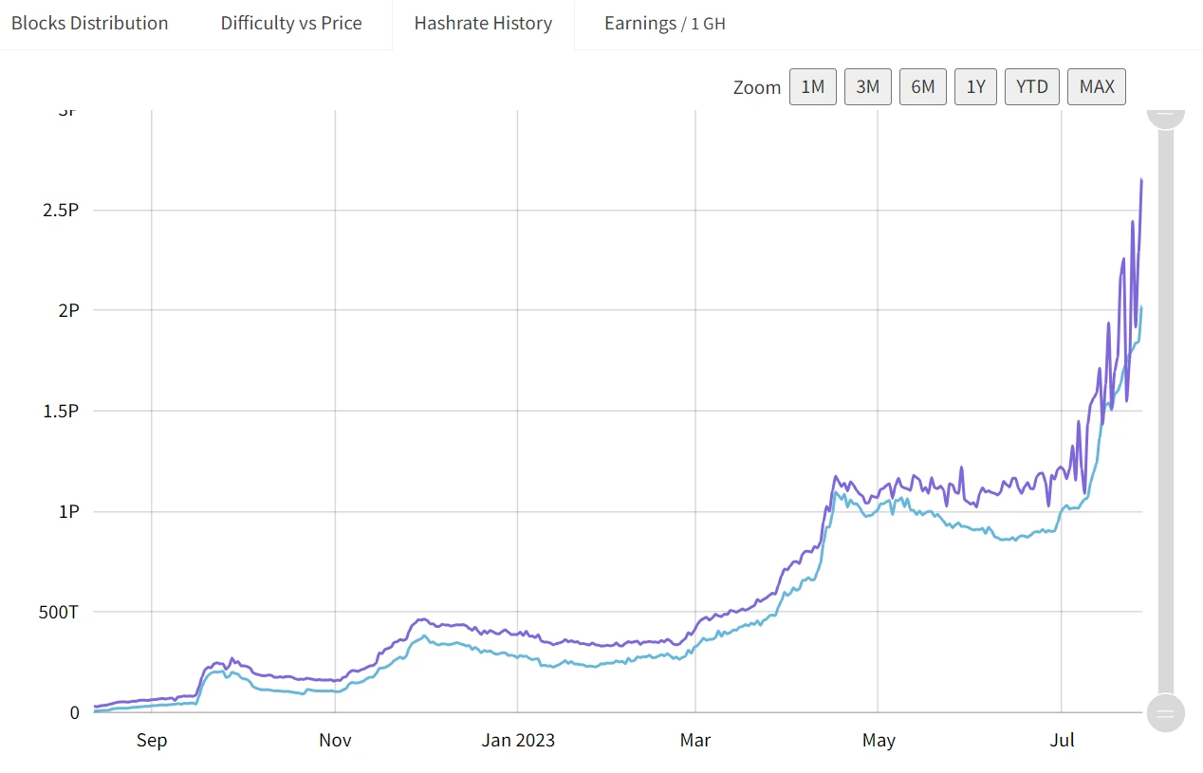Click the bottom handle of vertical slider
The image size is (1203, 773).
[1166, 712]
